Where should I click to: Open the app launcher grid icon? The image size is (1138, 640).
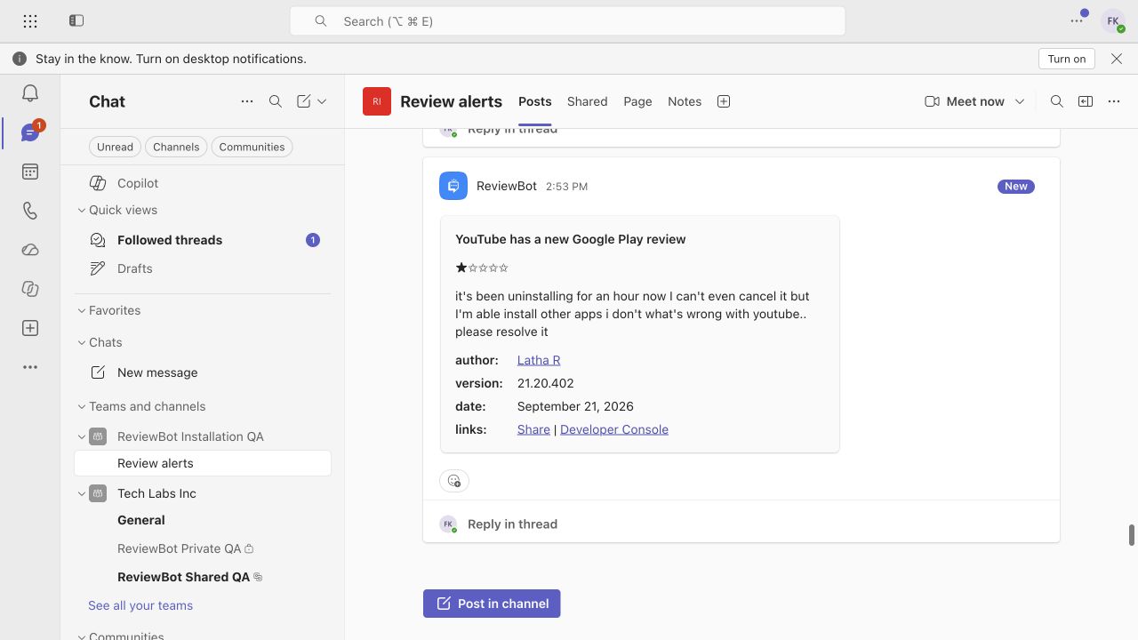click(30, 20)
